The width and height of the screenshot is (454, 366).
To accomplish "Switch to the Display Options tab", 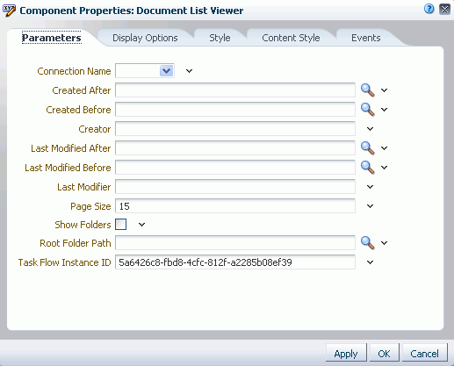I will 145,38.
